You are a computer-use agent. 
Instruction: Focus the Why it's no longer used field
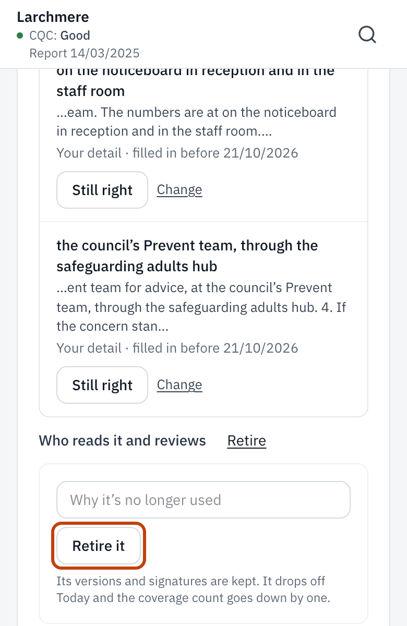click(203, 500)
